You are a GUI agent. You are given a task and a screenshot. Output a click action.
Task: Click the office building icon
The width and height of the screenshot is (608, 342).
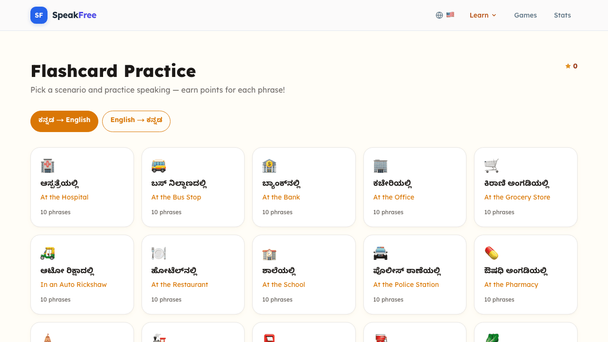[380, 166]
